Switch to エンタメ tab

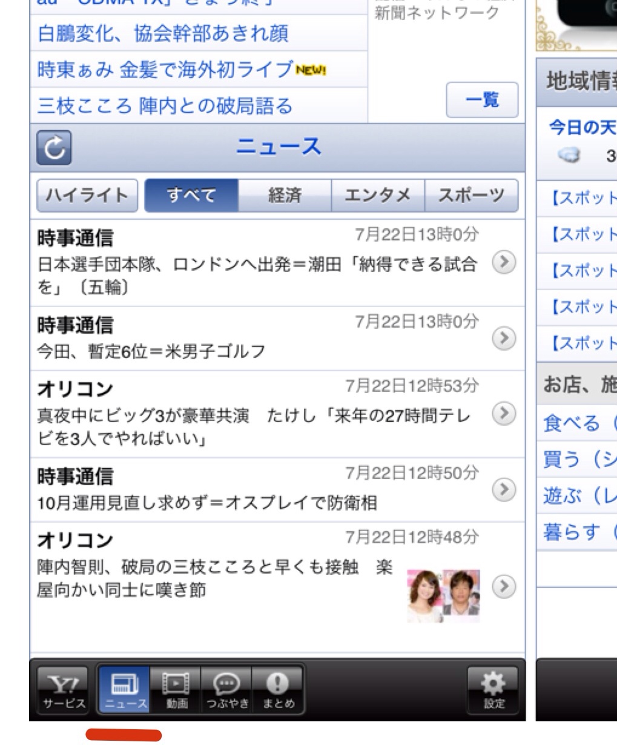click(378, 195)
